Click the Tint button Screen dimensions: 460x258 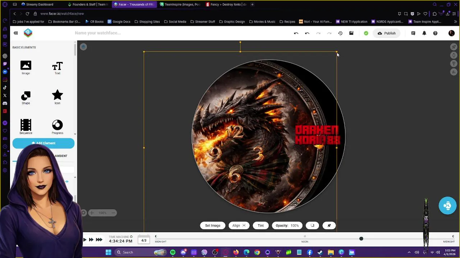[261, 225]
